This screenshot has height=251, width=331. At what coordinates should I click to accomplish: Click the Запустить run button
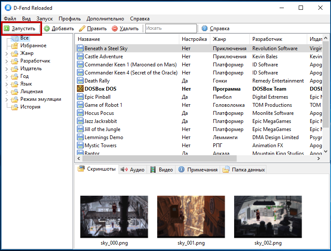click(20, 29)
